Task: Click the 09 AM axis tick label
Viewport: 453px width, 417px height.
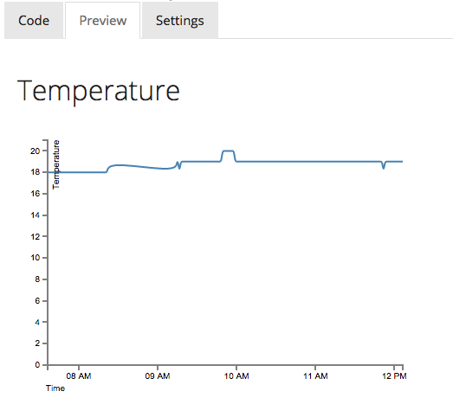Action: [x=158, y=376]
